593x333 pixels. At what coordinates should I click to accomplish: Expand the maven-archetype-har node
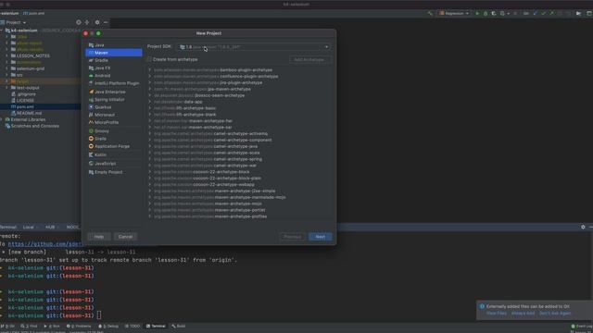tap(150, 121)
